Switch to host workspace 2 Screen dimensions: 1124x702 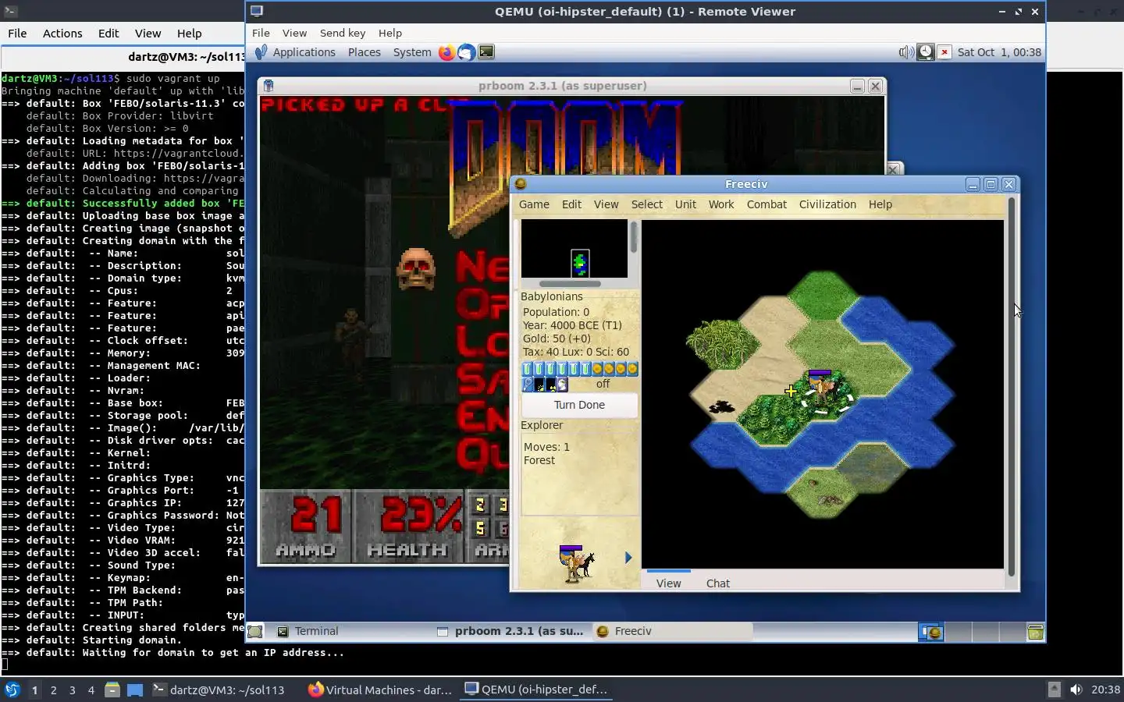click(x=53, y=690)
